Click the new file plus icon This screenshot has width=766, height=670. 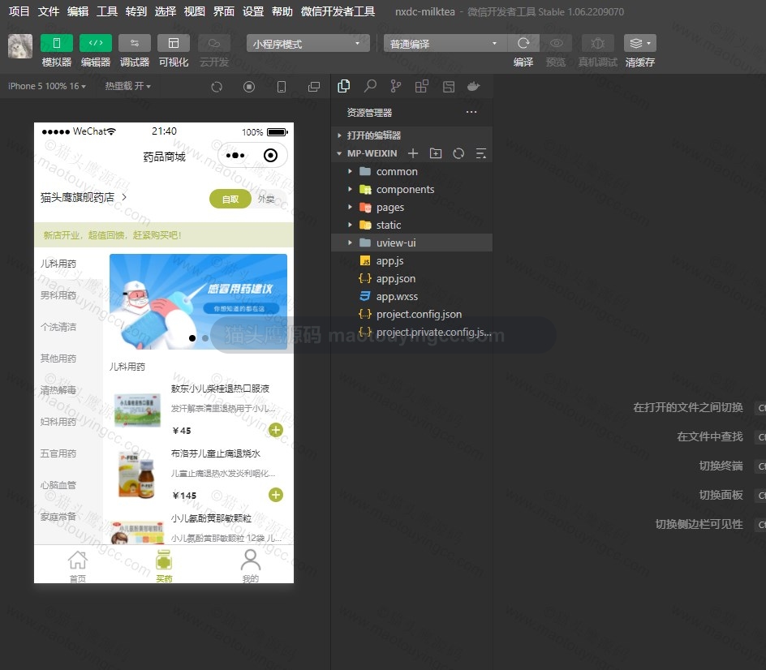coord(413,153)
